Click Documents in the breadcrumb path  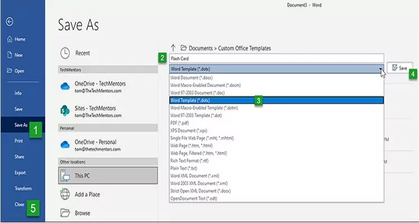pyautogui.click(x=201, y=49)
